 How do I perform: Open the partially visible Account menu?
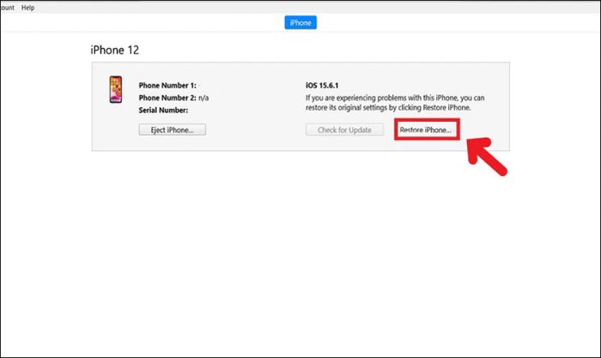coord(7,8)
